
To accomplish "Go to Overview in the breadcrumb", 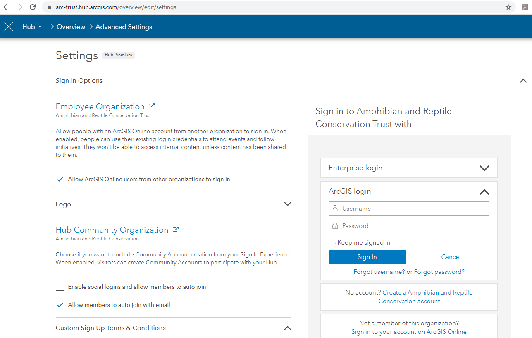I will coord(71,27).
